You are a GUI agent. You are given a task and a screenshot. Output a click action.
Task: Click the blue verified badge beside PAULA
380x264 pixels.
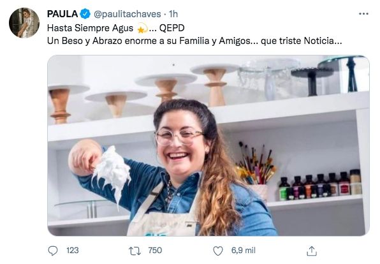pos(85,14)
